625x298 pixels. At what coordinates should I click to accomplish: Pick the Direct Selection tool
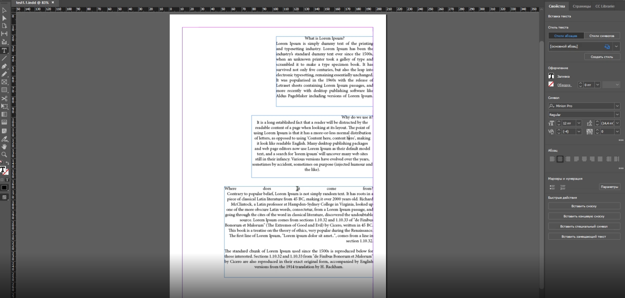point(4,18)
